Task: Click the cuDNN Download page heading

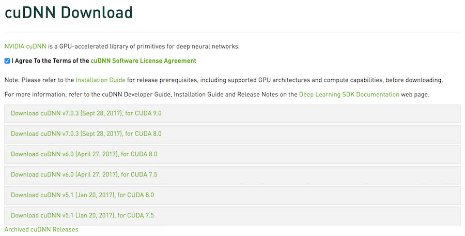Action: tap(69, 12)
